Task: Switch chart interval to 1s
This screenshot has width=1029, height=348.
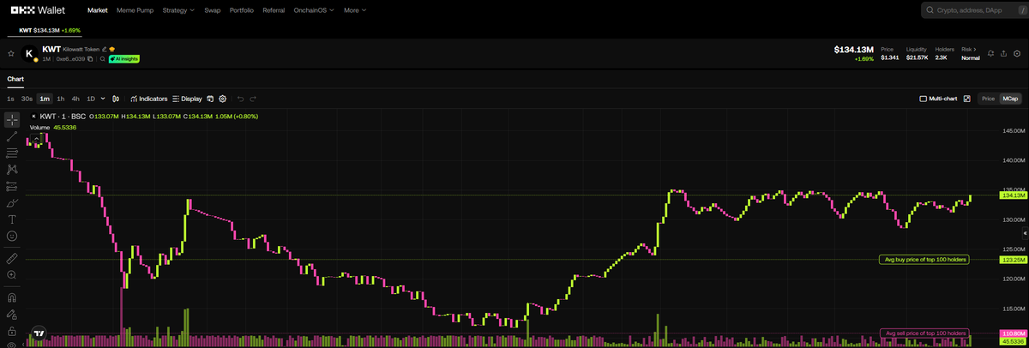Action: point(10,99)
